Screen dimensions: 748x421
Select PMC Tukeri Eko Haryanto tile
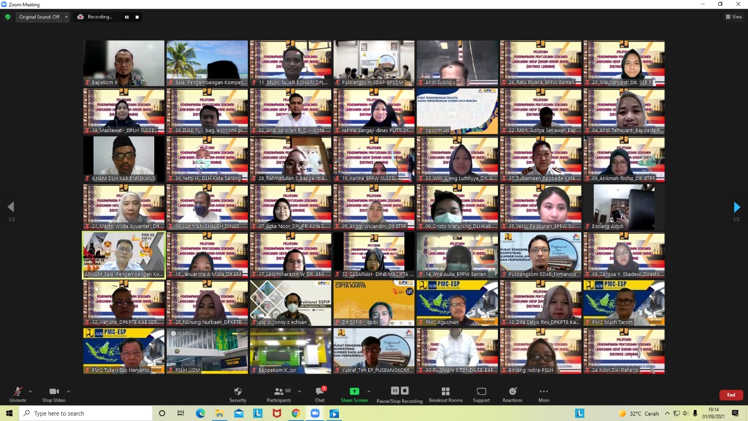point(124,351)
